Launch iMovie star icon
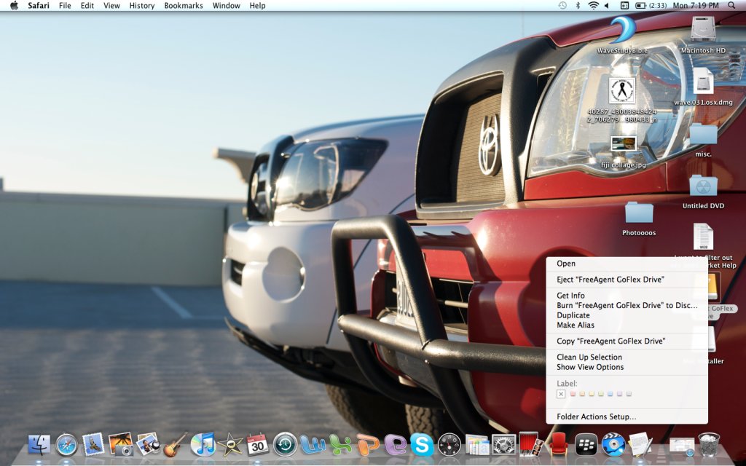This screenshot has width=746, height=466. [230, 445]
